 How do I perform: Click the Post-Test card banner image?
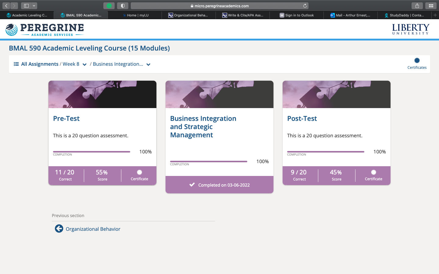tap(336, 94)
